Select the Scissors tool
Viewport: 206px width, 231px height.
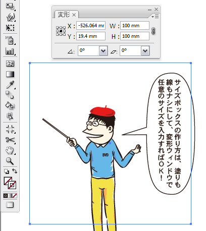click(x=10, y=140)
